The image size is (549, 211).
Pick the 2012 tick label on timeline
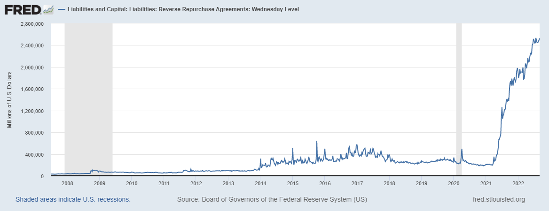[x=196, y=183]
